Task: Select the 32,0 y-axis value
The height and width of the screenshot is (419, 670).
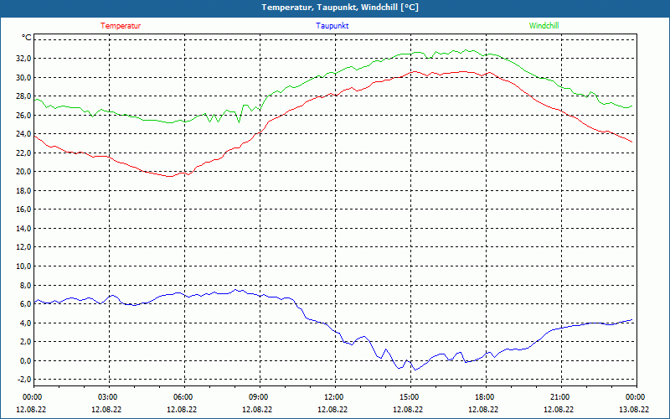Action: pyautogui.click(x=24, y=59)
